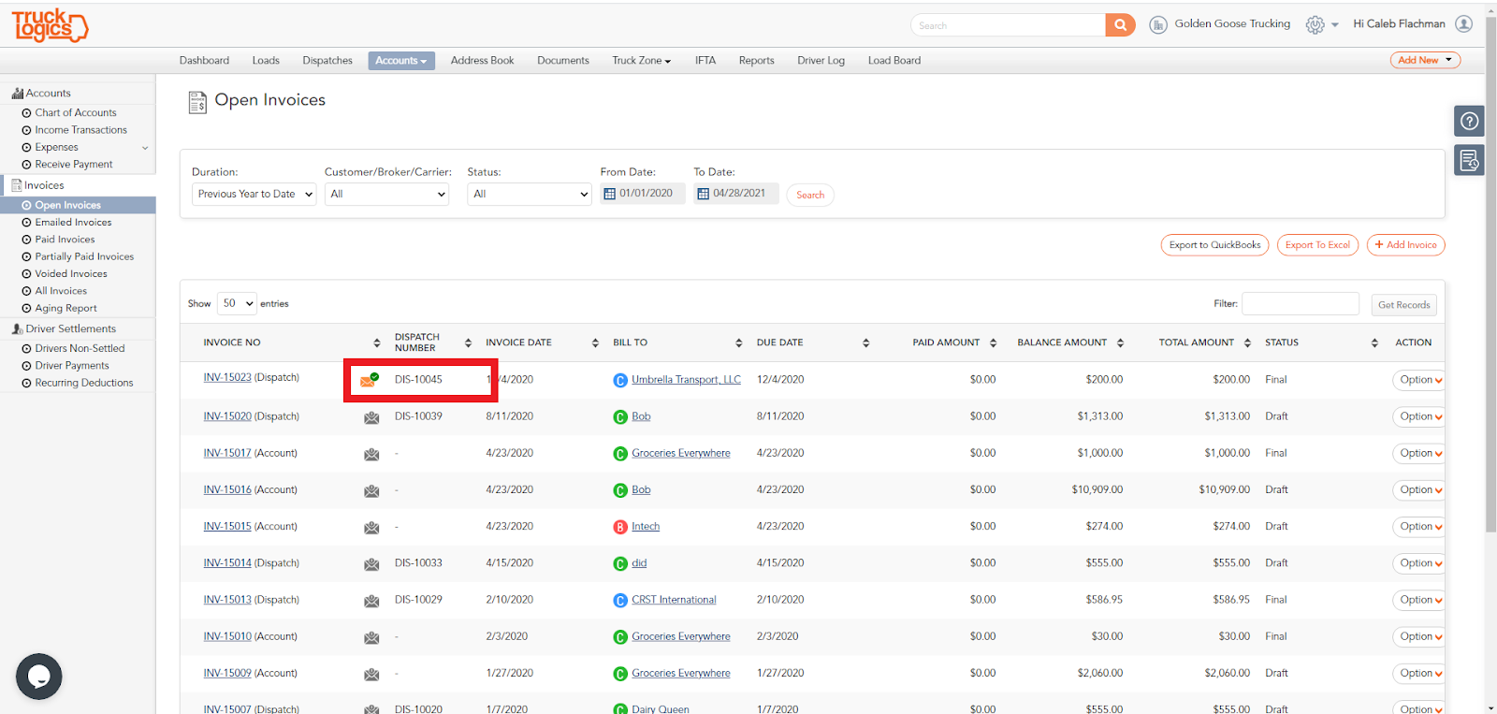This screenshot has width=1497, height=714.
Task: Open invoice INV-15023 link
Action: (227, 378)
